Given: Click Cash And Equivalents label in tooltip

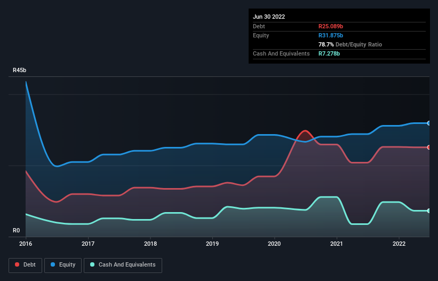Looking at the screenshot, I should tap(281, 53).
